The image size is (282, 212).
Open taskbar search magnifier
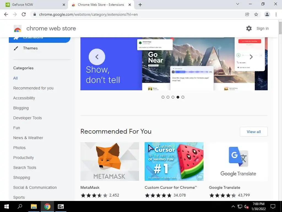20,206
